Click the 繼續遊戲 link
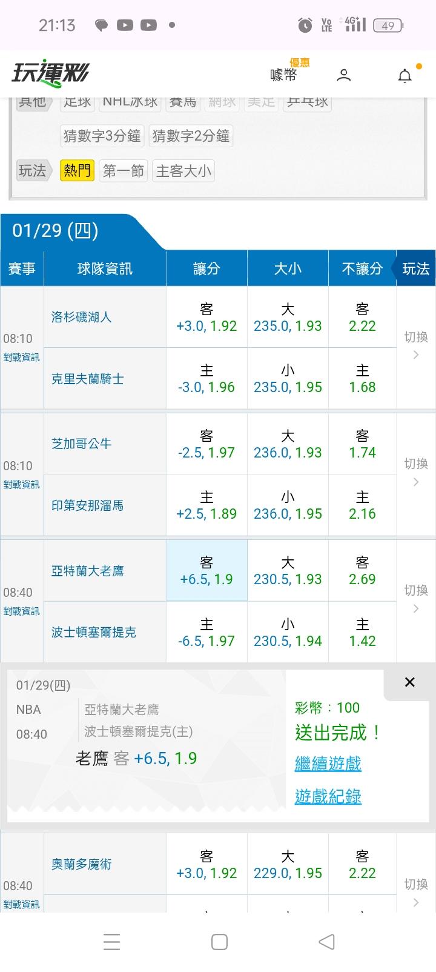This screenshot has height=972, width=436. pyautogui.click(x=328, y=764)
